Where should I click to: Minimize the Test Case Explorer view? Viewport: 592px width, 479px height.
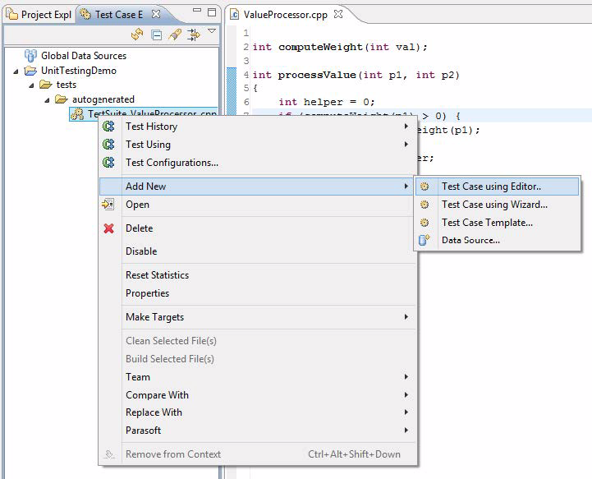(197, 11)
